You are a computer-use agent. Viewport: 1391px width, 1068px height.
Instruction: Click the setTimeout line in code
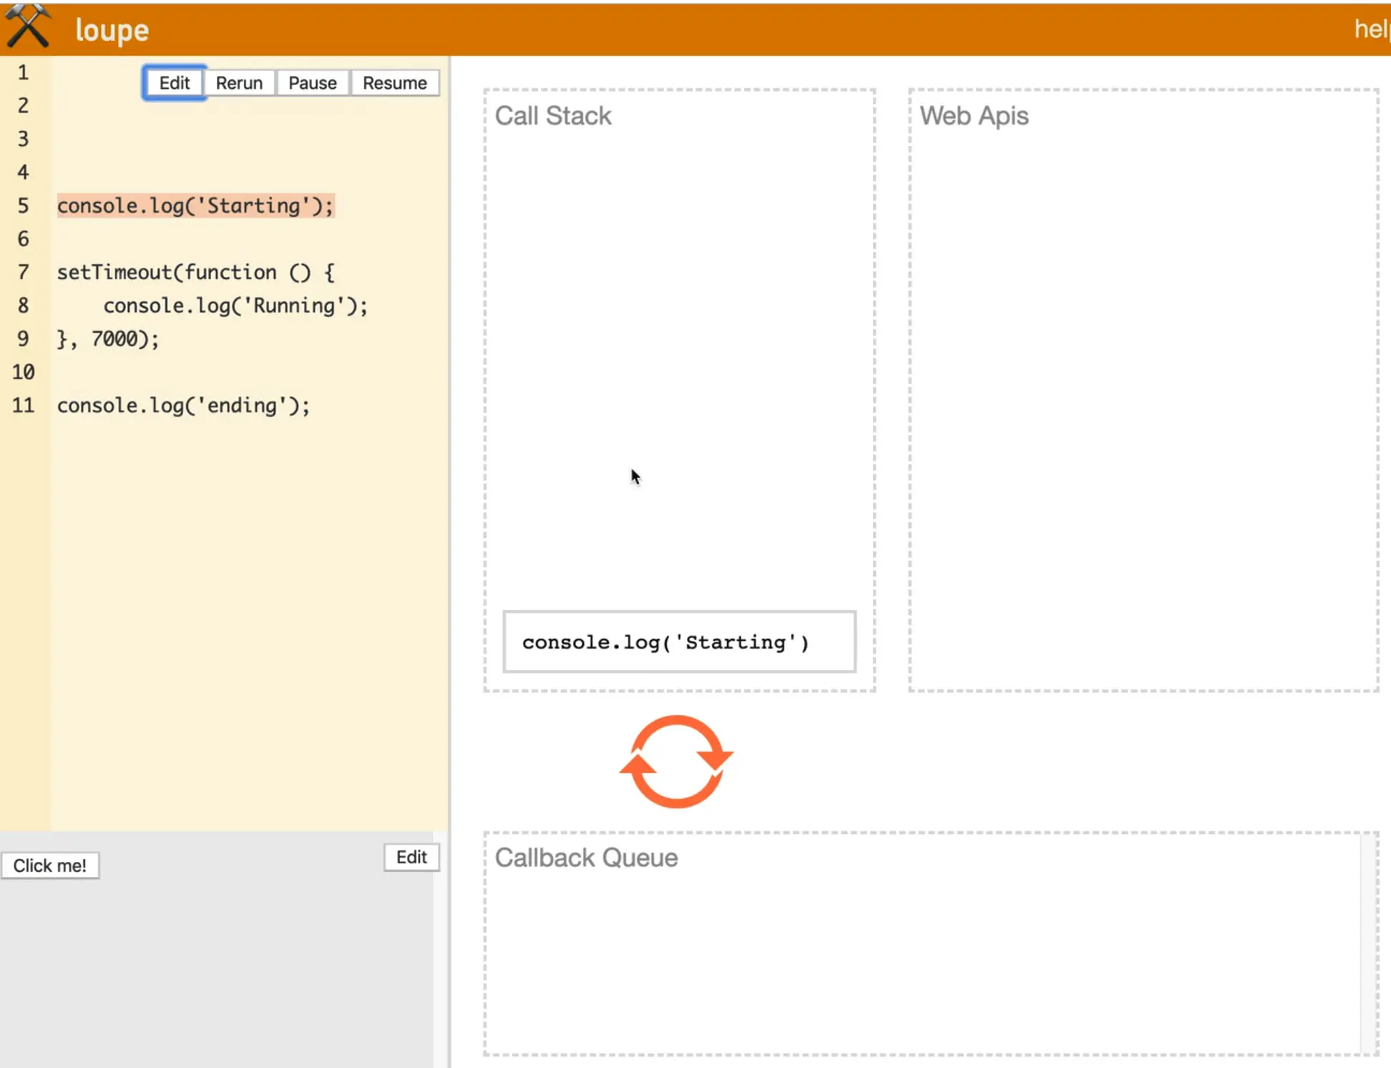tap(195, 273)
